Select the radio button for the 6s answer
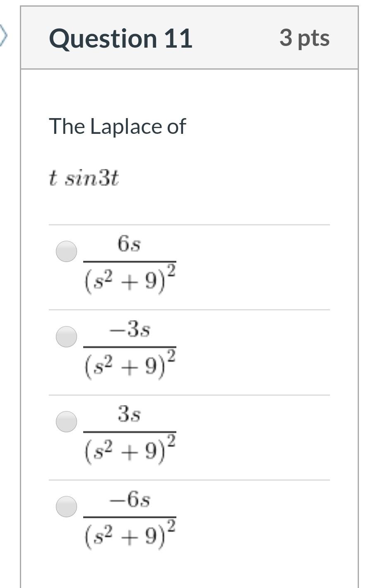 (x=66, y=251)
